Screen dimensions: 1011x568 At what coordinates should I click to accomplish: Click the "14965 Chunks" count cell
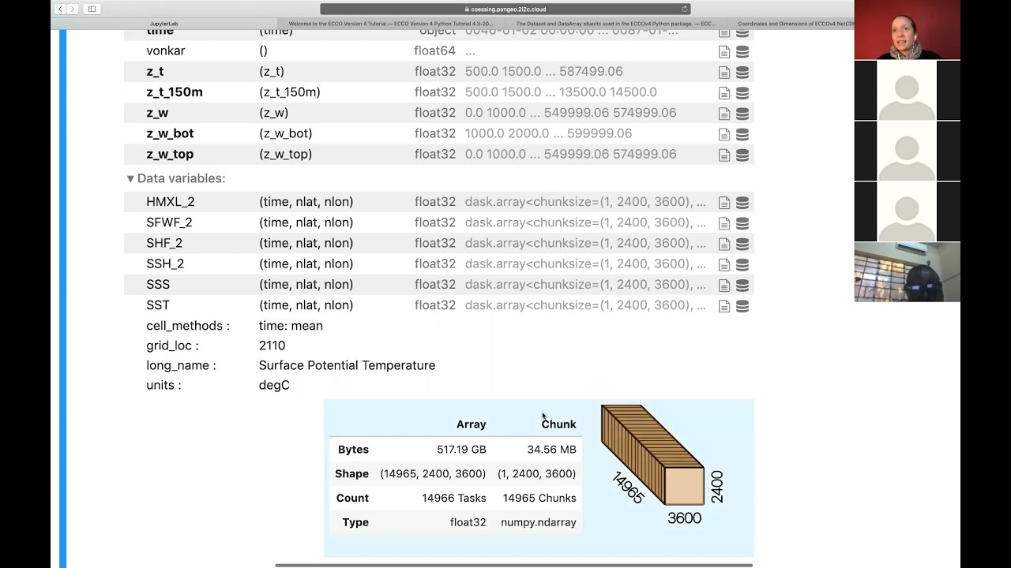[539, 498]
